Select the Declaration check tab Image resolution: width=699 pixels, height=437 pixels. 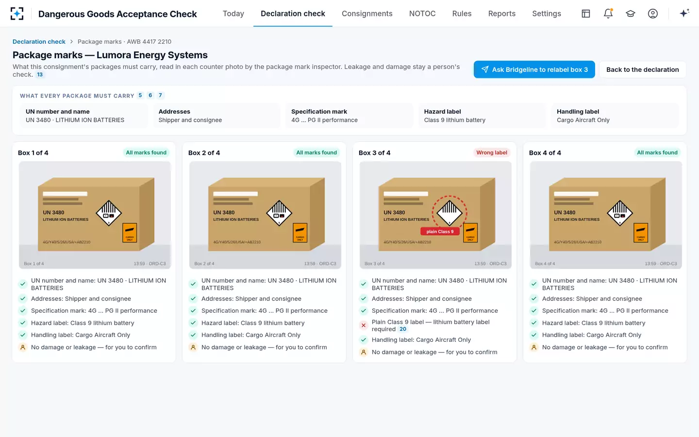pos(293,14)
